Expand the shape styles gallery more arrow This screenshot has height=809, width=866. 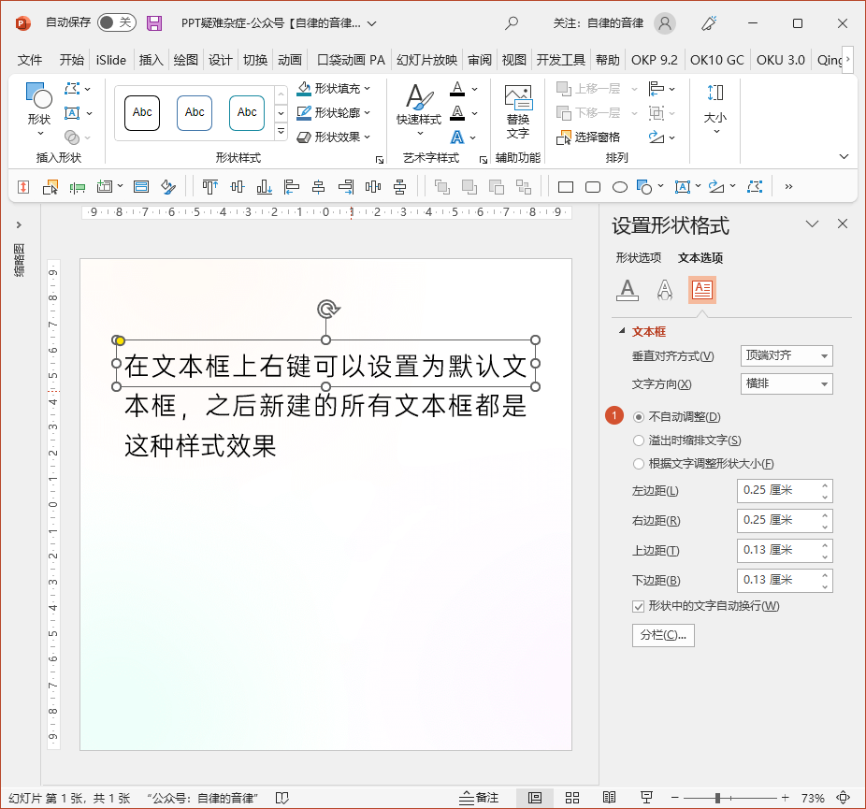click(x=281, y=132)
